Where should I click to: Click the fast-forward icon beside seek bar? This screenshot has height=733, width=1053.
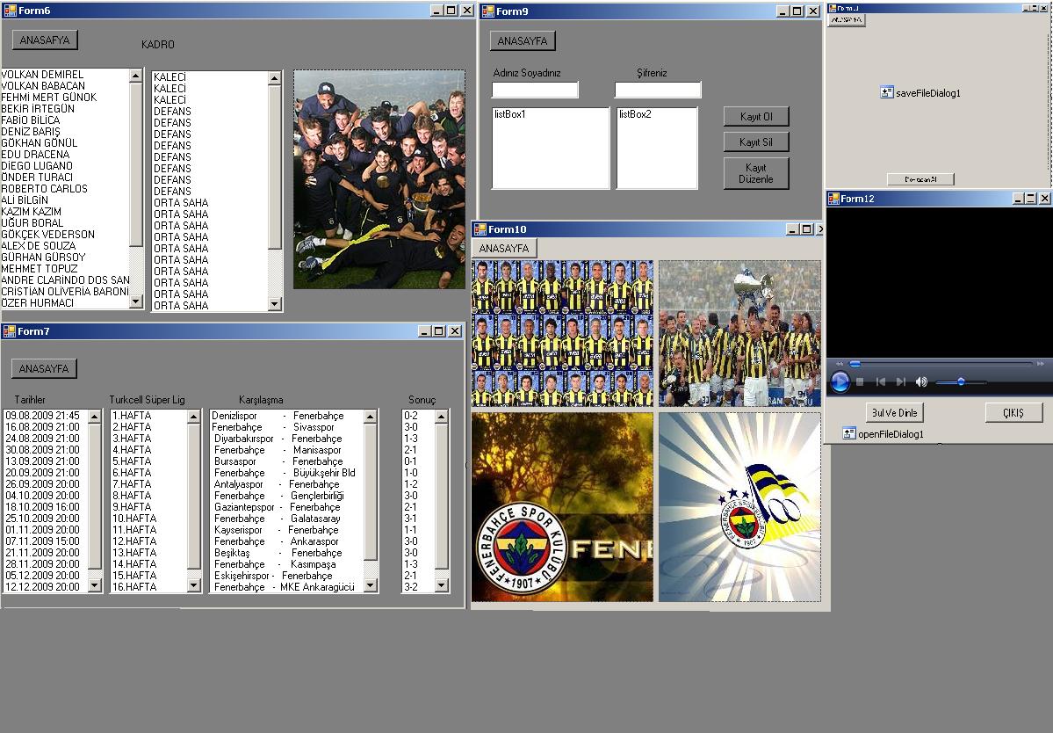tap(1041, 363)
